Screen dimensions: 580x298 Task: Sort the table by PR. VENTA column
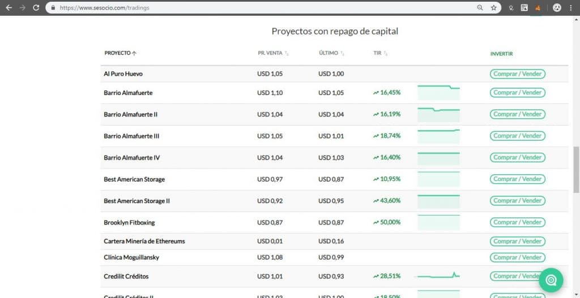click(273, 53)
